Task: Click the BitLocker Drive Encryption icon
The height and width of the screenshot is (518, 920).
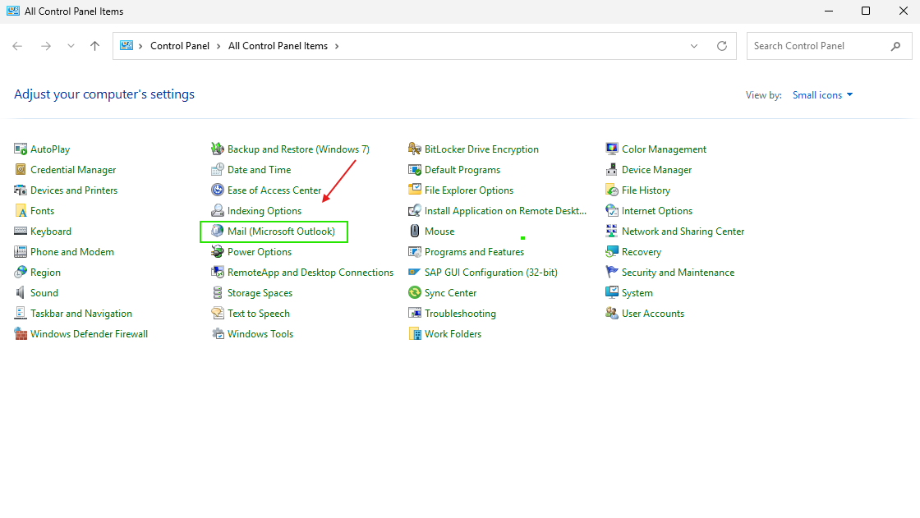Action: pyautogui.click(x=414, y=149)
